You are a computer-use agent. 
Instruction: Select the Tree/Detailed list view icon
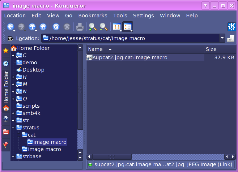[127, 27]
